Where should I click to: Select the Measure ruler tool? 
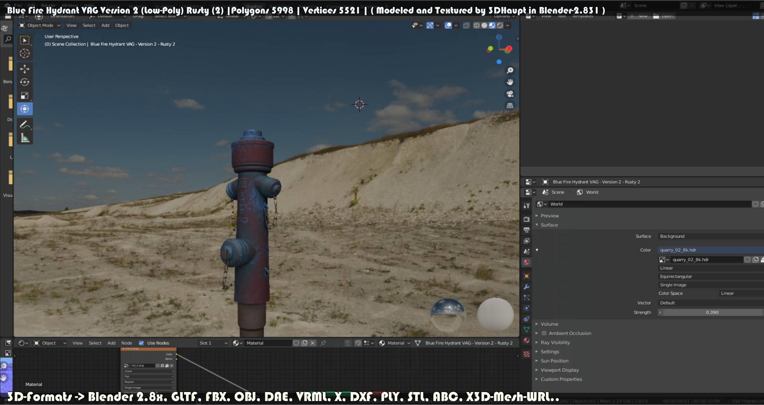tap(25, 138)
